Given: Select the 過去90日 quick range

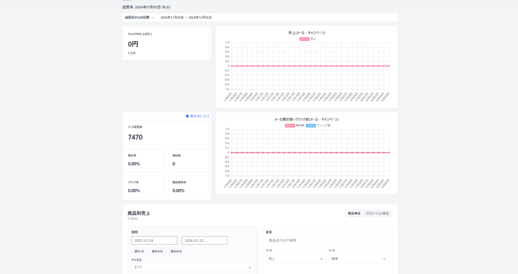Looking at the screenshot, I should coord(176,251).
